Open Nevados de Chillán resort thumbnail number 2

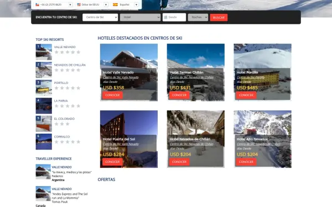click(x=44, y=70)
